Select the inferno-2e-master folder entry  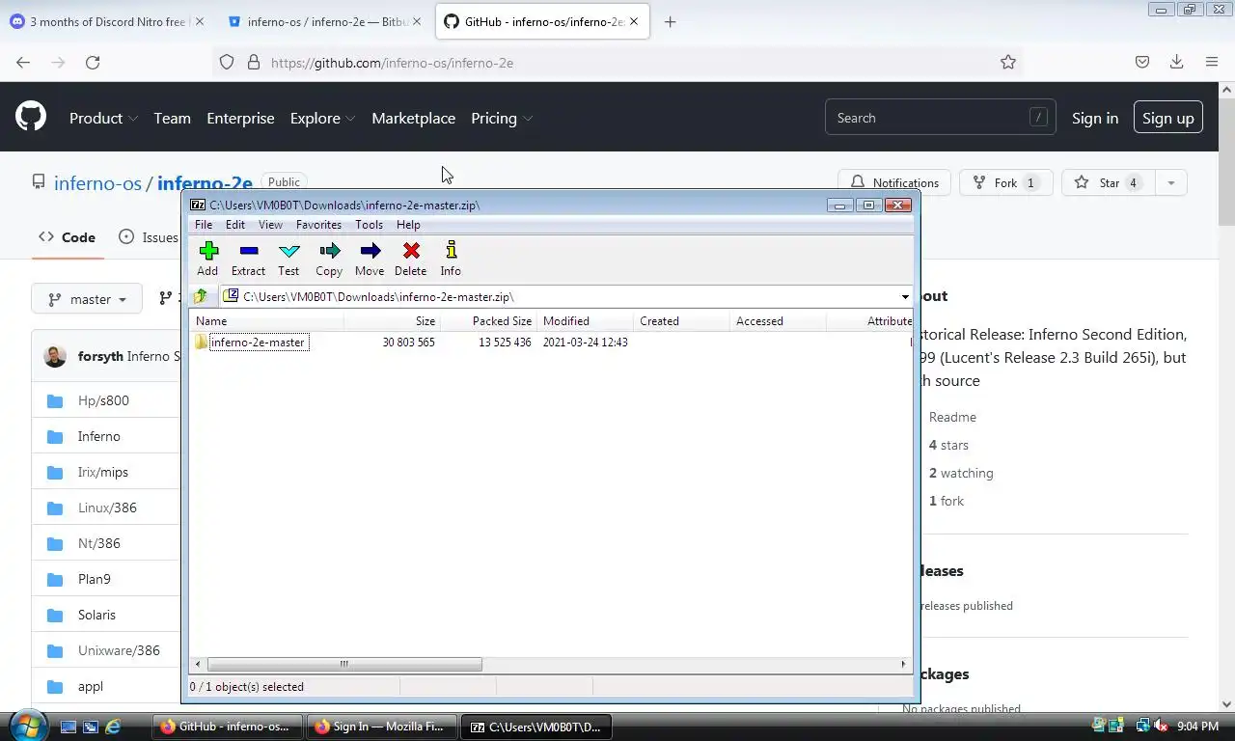(x=259, y=343)
